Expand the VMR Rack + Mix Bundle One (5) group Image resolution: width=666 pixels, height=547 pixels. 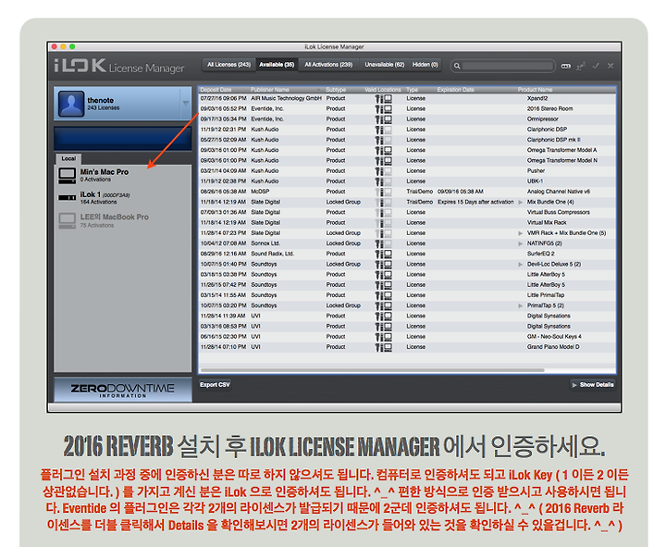pyautogui.click(x=520, y=233)
